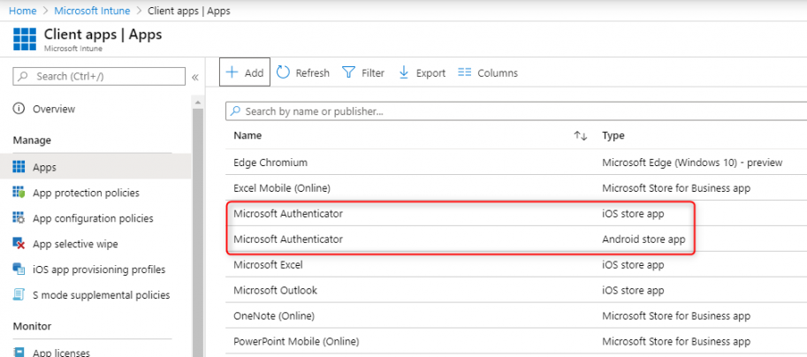Click iOS store app type of Microsoft Outlook

(x=633, y=291)
